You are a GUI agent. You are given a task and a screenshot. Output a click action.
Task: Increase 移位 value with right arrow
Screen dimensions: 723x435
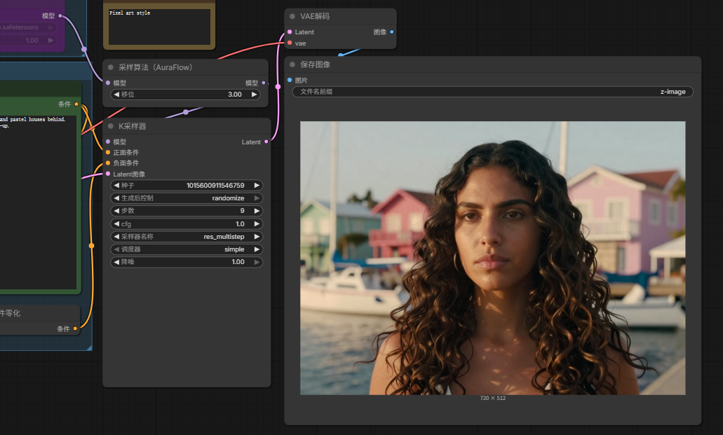[254, 95]
